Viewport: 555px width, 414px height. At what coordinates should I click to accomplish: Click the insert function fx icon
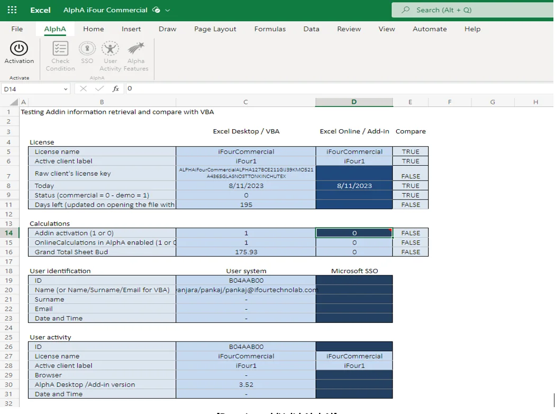115,88
